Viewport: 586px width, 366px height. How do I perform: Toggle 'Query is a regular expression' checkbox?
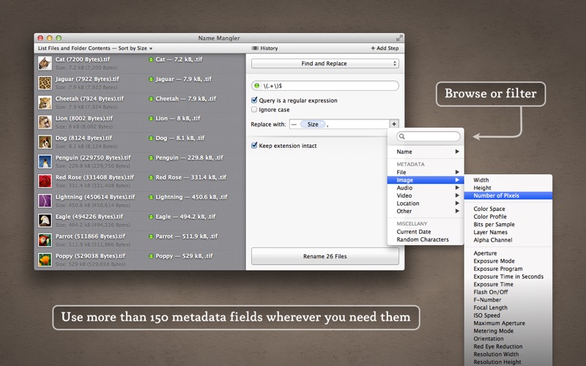point(254,100)
